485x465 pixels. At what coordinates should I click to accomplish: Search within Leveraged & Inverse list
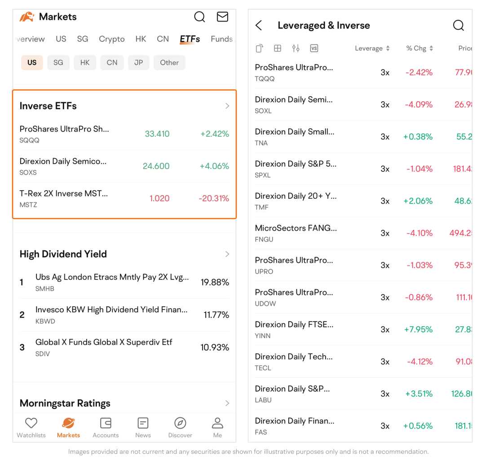pyautogui.click(x=458, y=26)
